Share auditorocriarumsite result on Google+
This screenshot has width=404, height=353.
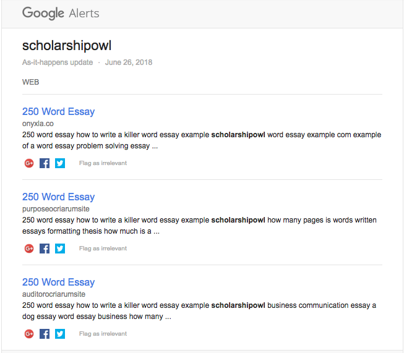29,334
